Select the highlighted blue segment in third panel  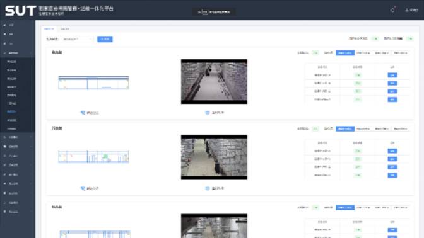tap(345, 208)
